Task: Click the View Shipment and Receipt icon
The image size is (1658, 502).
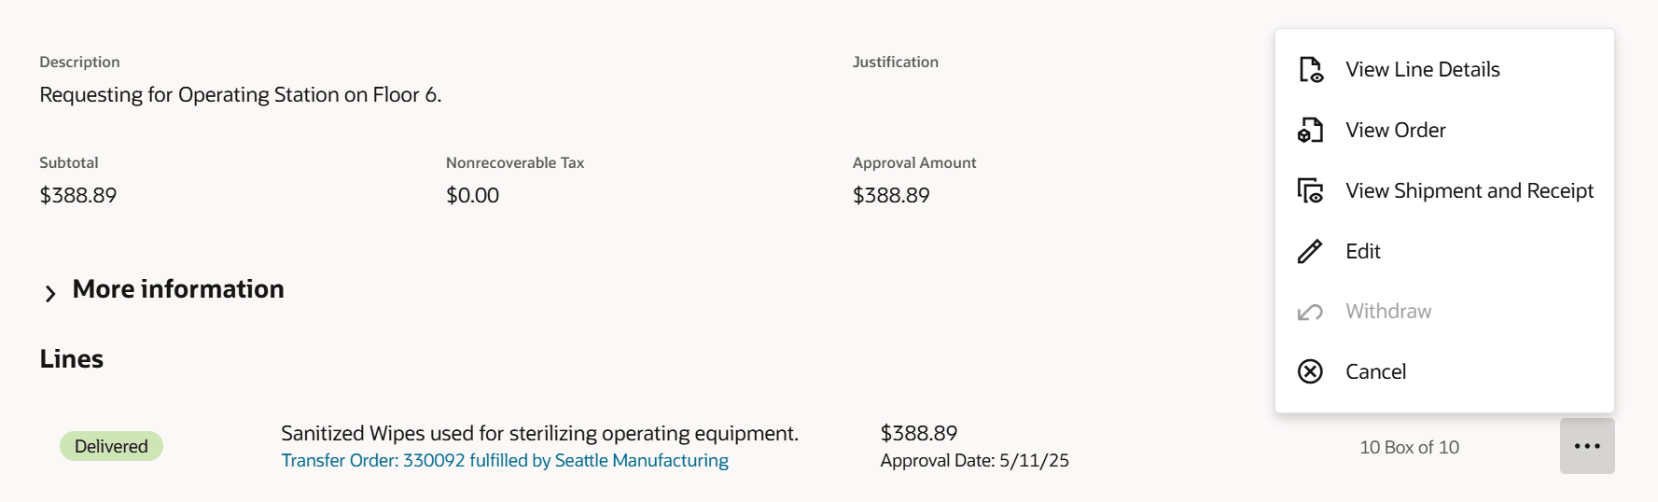Action: click(1310, 191)
